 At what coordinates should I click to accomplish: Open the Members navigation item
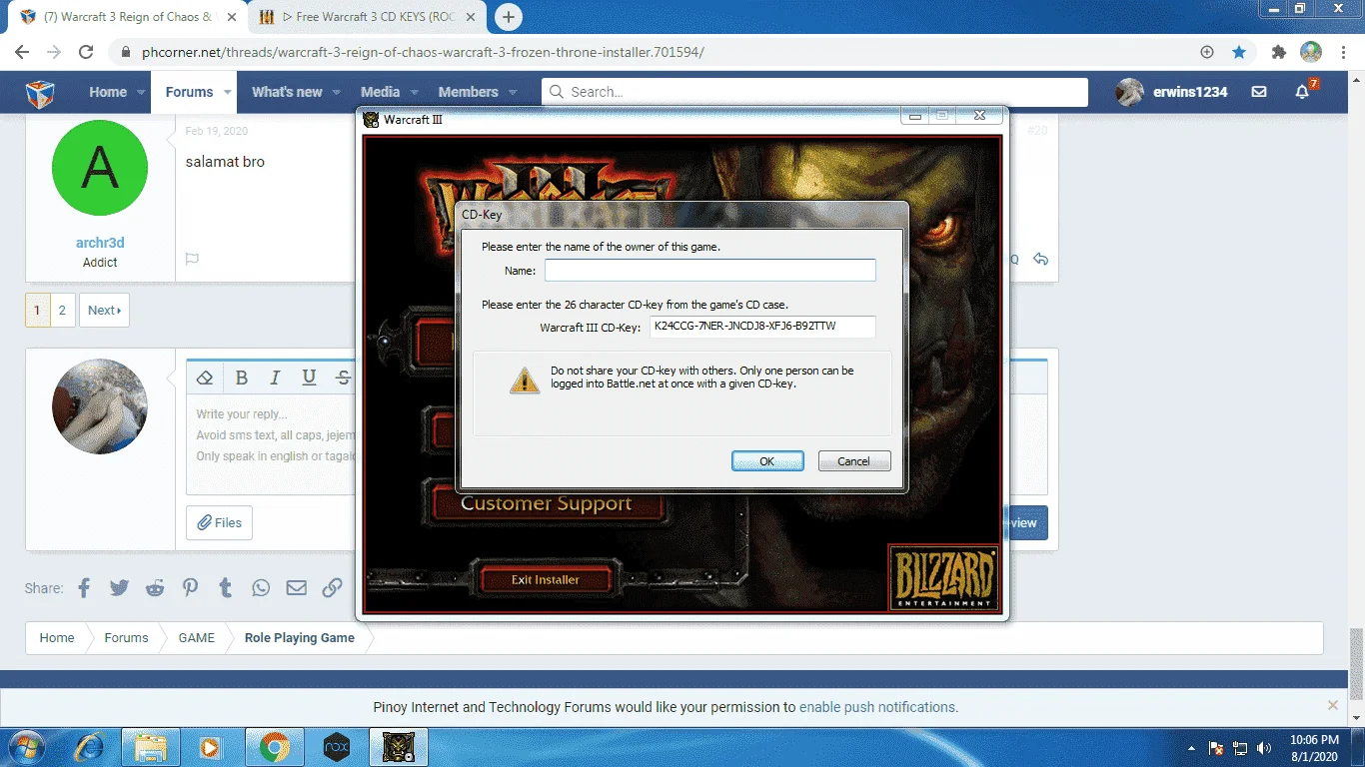coord(468,92)
